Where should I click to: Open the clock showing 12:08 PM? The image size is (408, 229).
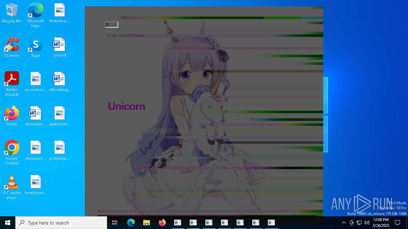[381, 223]
